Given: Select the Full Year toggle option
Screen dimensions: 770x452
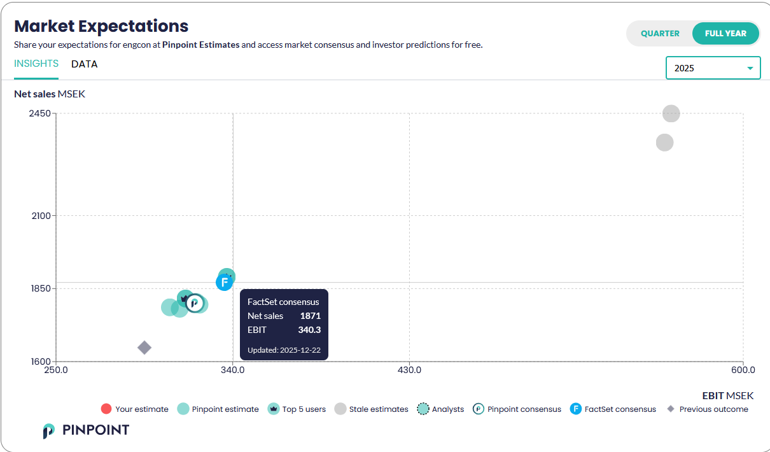Looking at the screenshot, I should coord(725,34).
